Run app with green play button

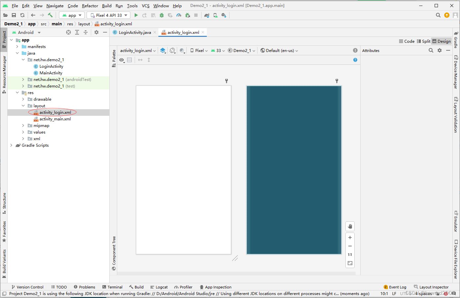[136, 15]
